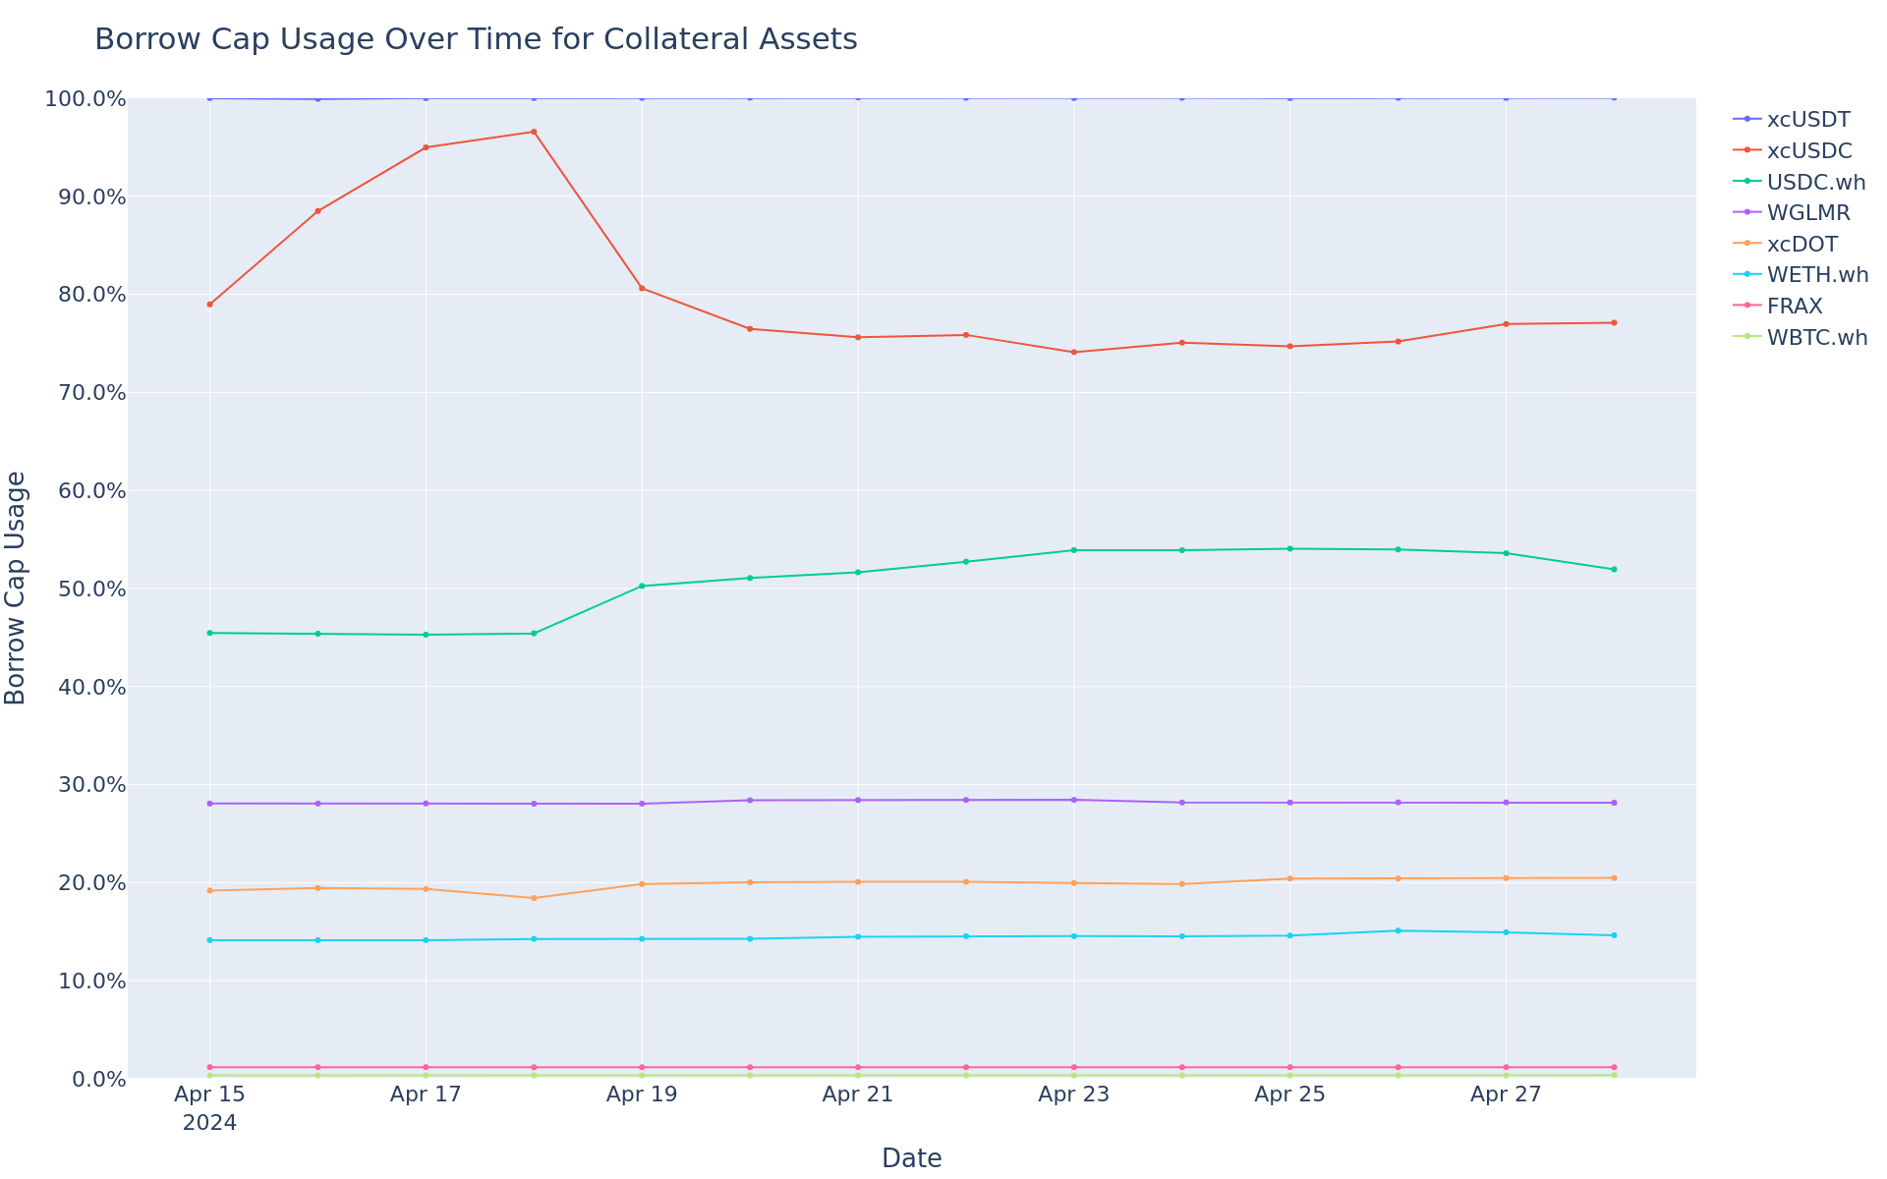Click WGLMR data point on Apr 23

(x=1073, y=800)
